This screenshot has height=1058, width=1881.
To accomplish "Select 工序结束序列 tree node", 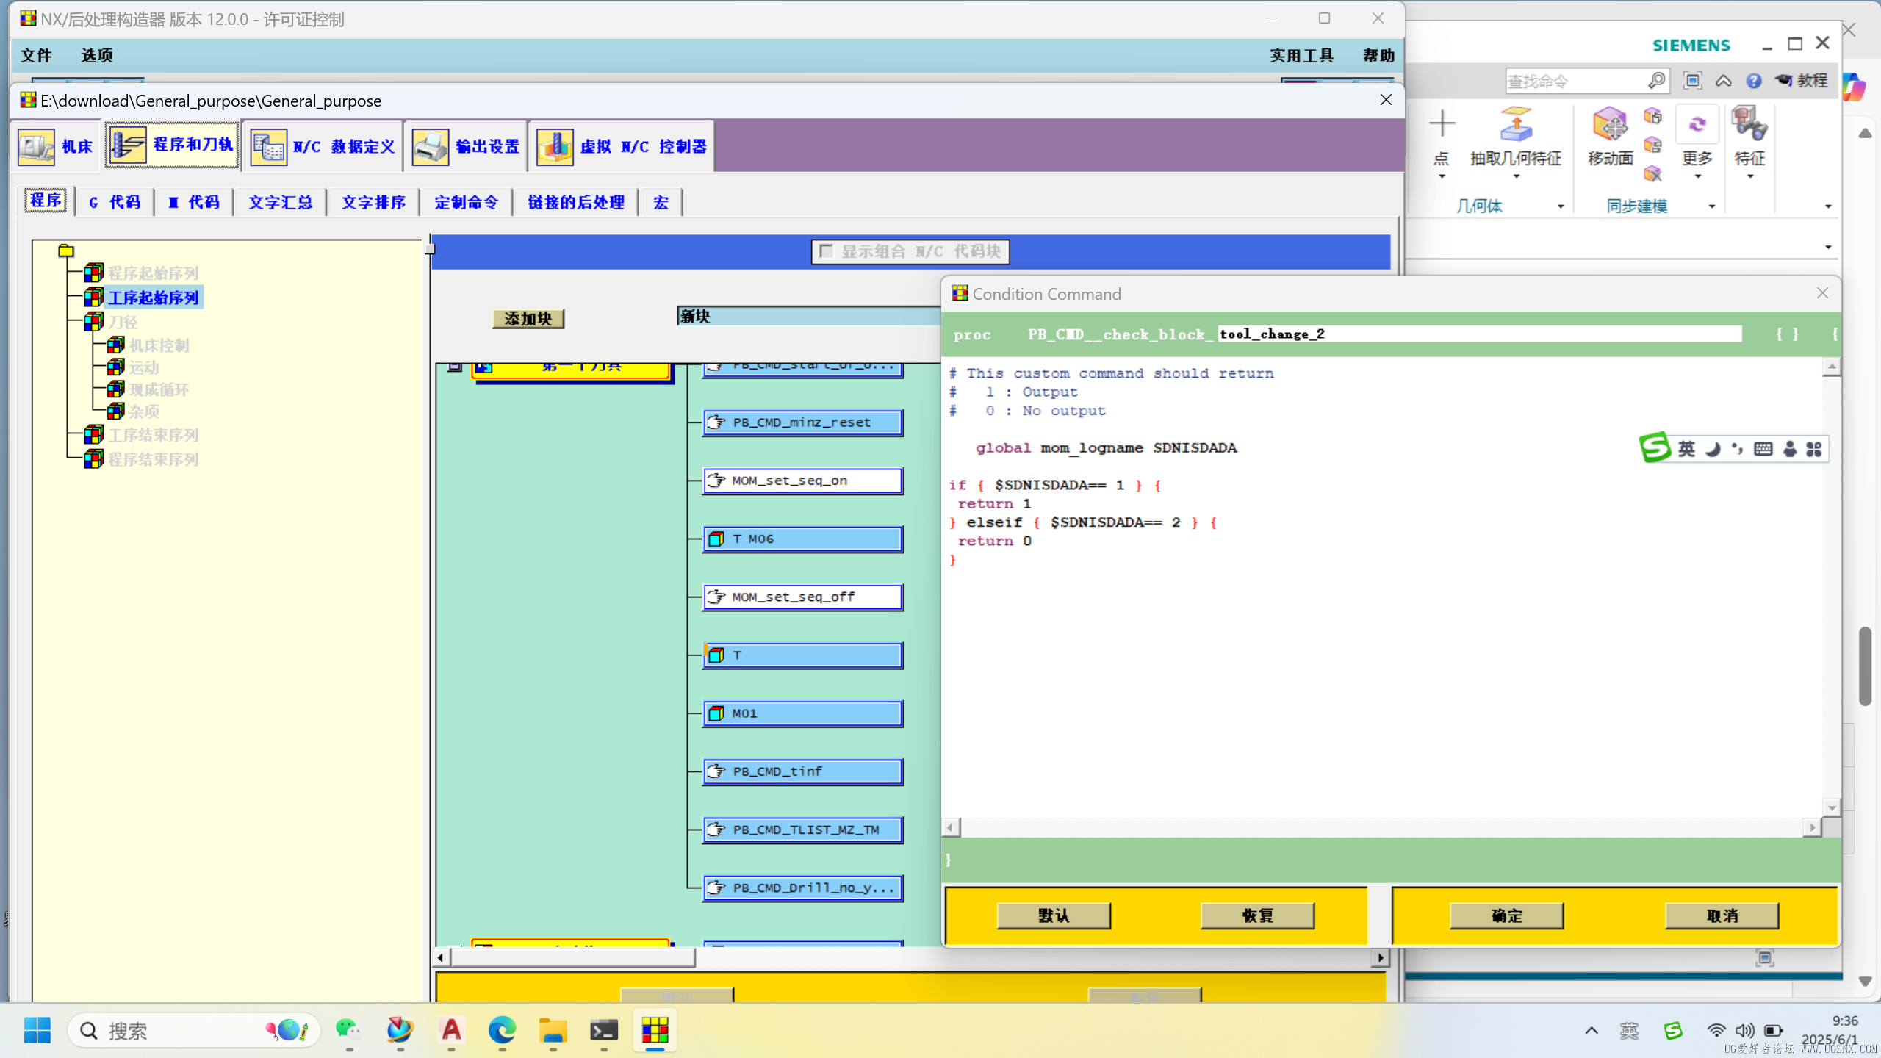I will coord(153,435).
